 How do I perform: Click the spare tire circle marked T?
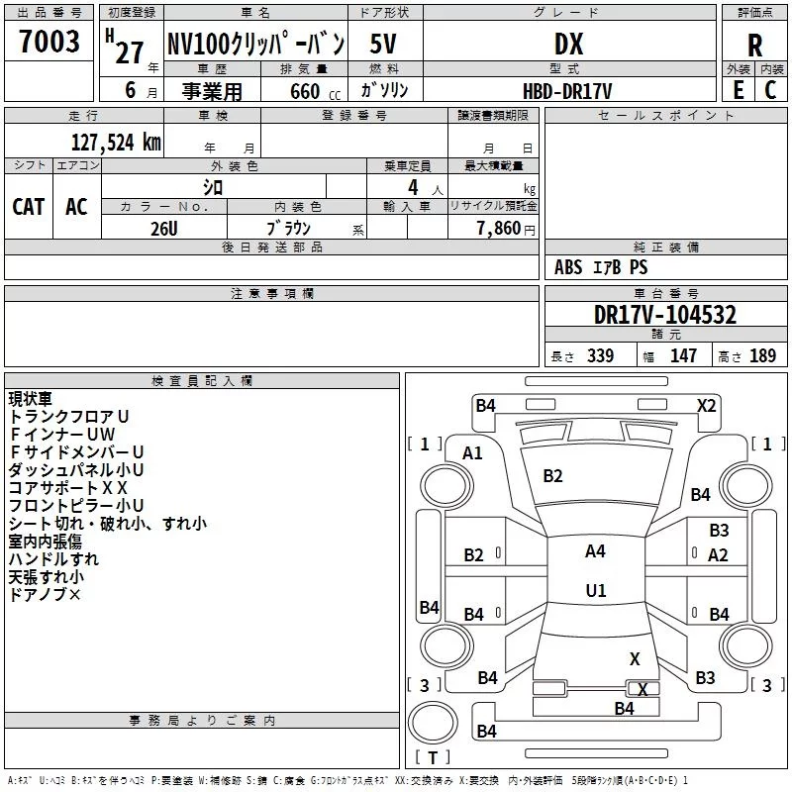pyautogui.click(x=433, y=723)
